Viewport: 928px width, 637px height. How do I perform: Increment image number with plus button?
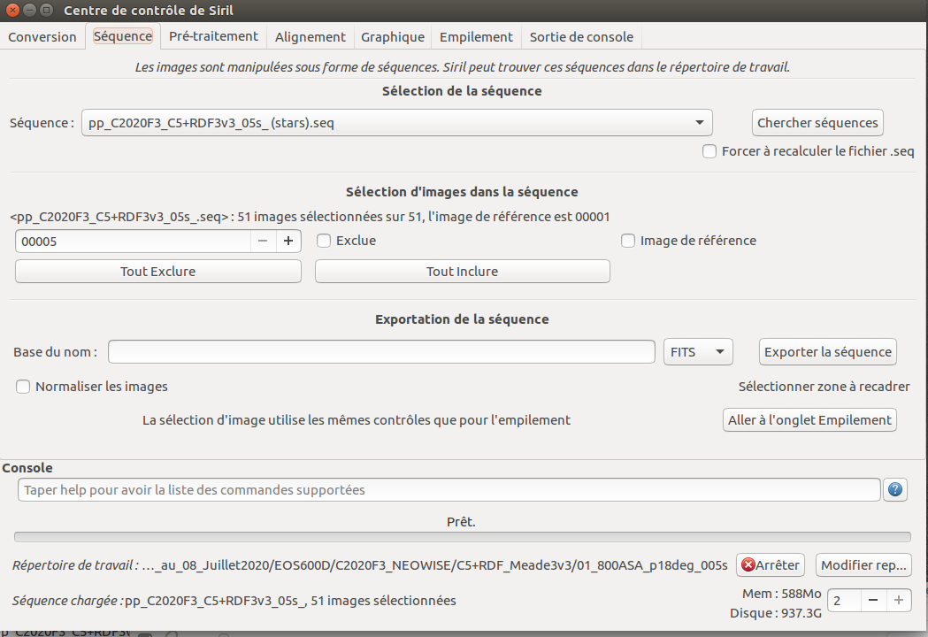(288, 241)
